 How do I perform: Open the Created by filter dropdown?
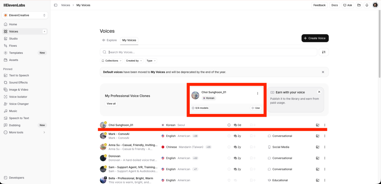(x=134, y=61)
